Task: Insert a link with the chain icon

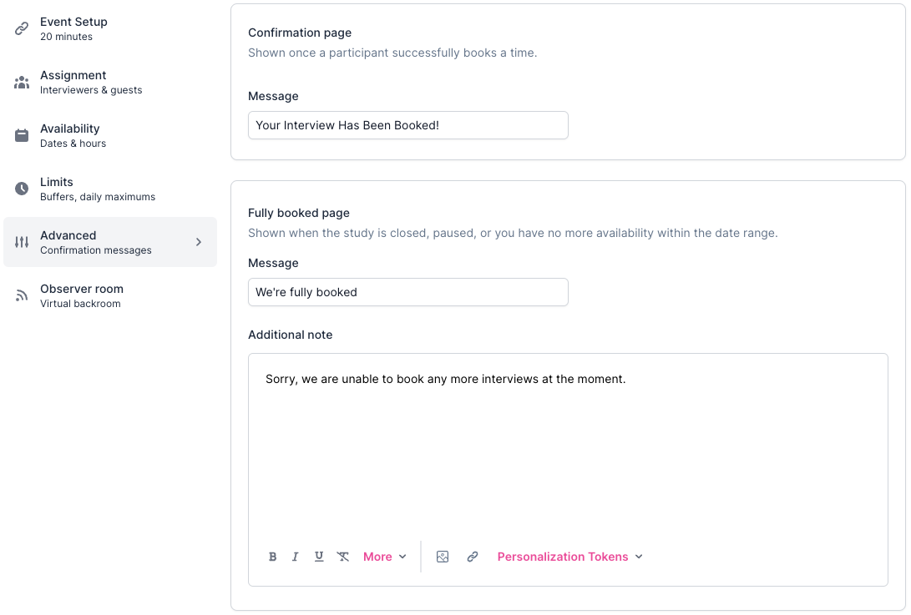Action: tap(473, 557)
